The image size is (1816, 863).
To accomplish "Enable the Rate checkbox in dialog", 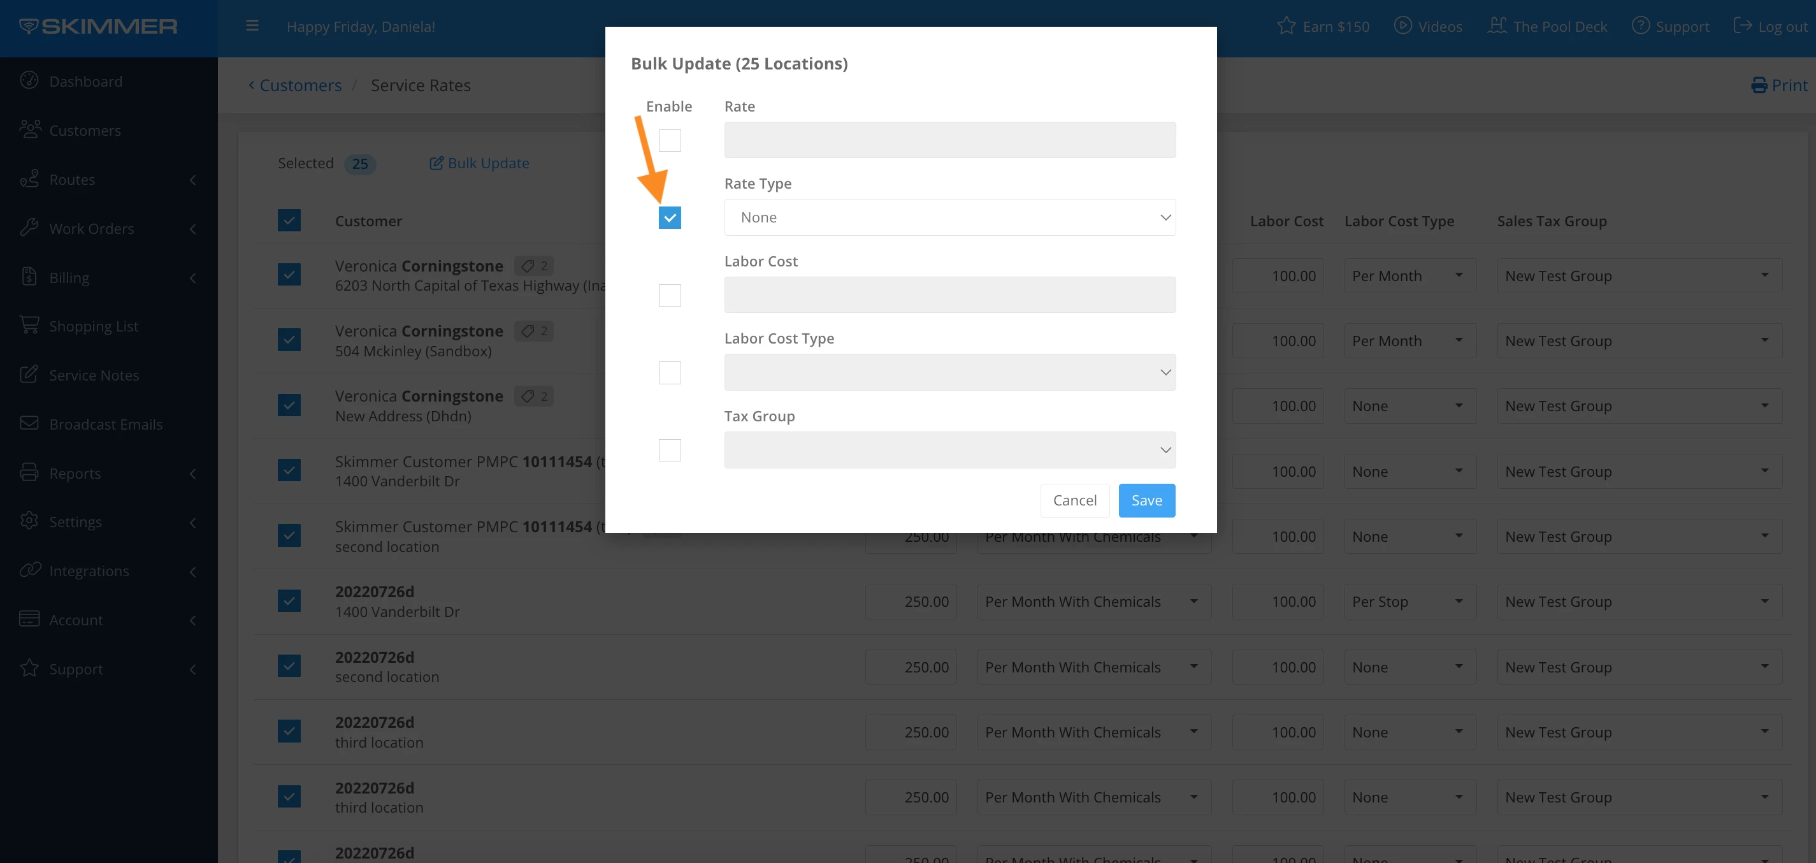I will 669,140.
